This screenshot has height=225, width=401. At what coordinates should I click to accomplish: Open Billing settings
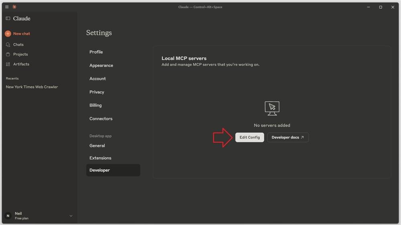(95, 105)
